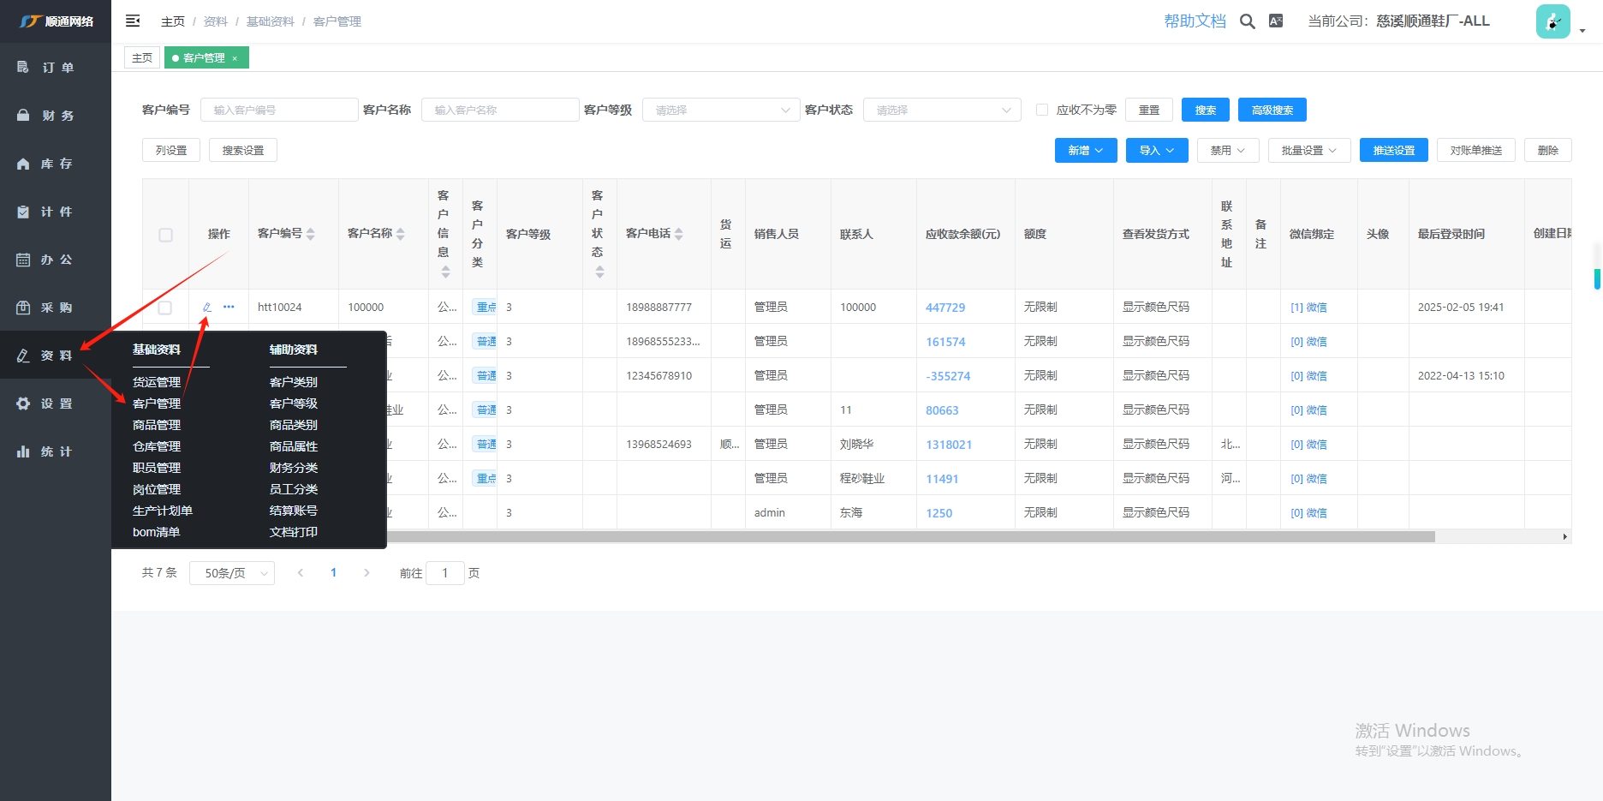
Task: Open the 计件 sidebar section
Action: 56,211
